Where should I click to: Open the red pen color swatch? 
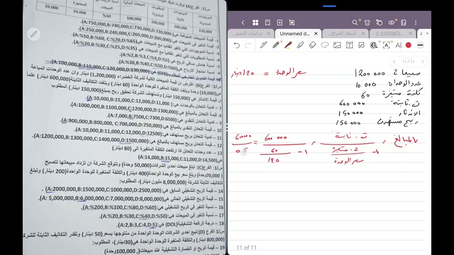click(x=408, y=45)
